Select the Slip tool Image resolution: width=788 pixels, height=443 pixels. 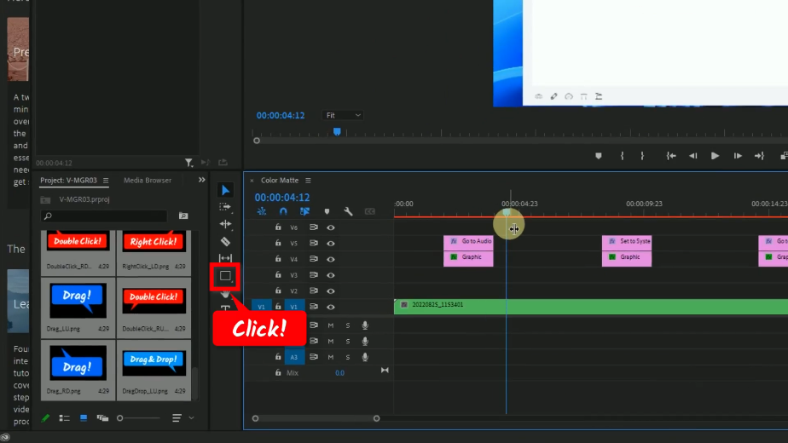coord(225,258)
